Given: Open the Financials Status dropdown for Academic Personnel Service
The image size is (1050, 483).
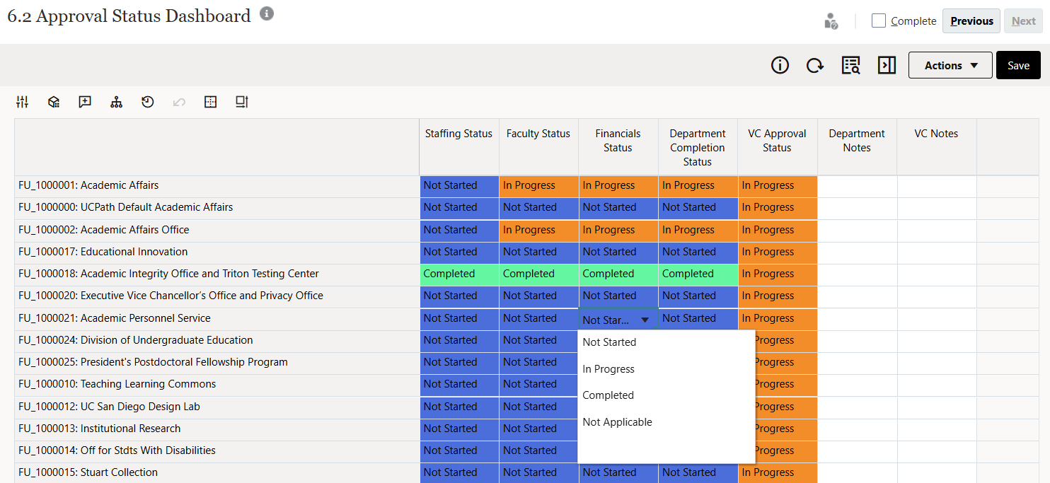Looking at the screenshot, I should [645, 319].
